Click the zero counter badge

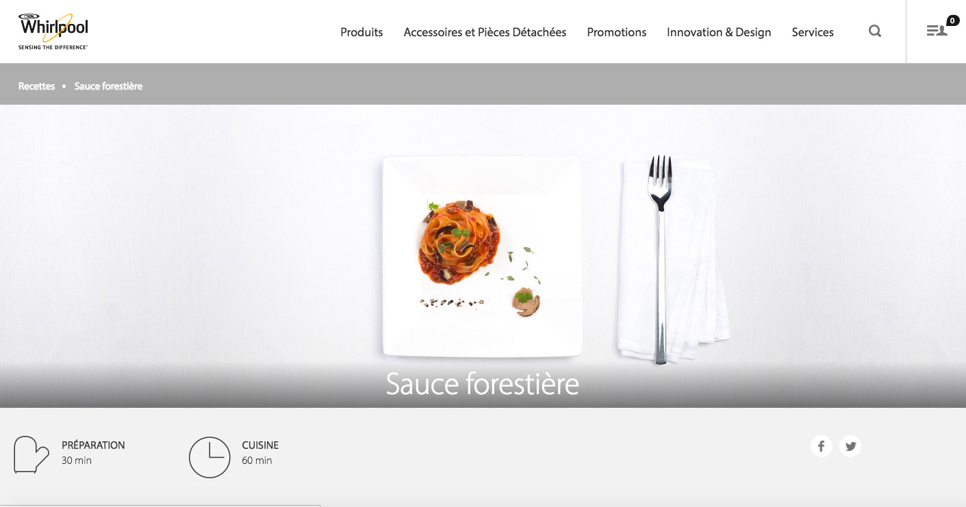click(953, 21)
